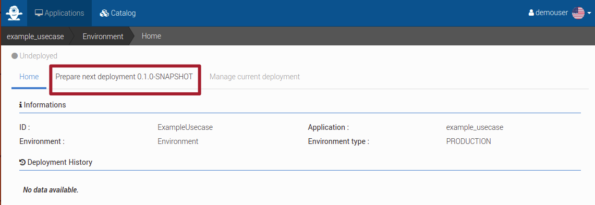Screen dimensions: 595x205
Task: Click the user icon beside demouser
Action: pyautogui.click(x=531, y=13)
